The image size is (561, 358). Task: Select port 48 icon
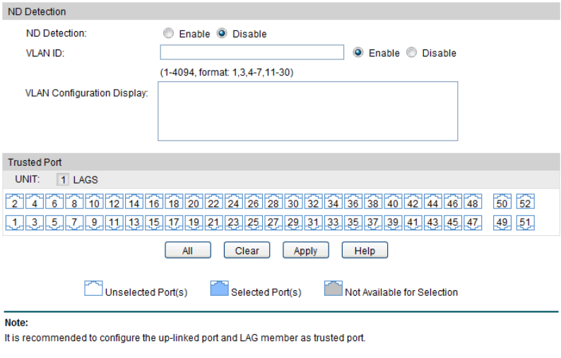click(473, 202)
